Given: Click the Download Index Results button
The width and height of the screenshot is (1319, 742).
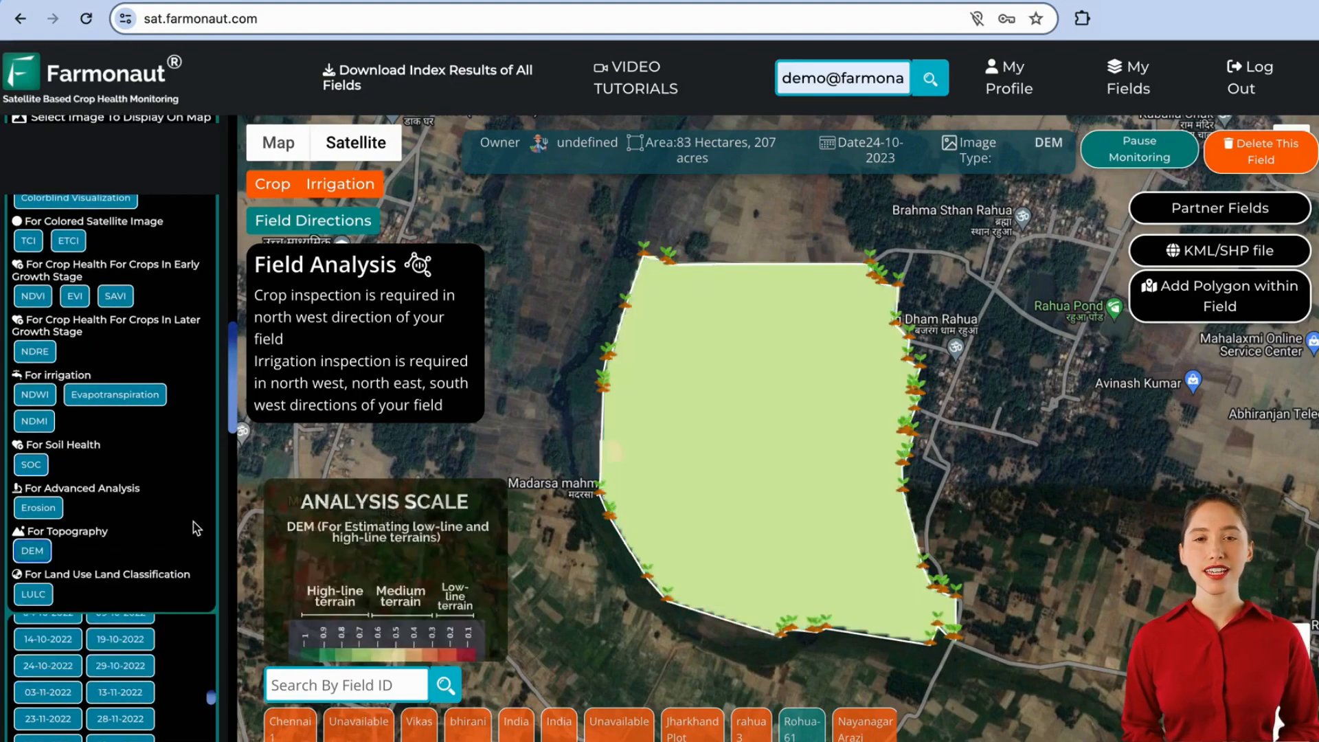Looking at the screenshot, I should 427,77.
